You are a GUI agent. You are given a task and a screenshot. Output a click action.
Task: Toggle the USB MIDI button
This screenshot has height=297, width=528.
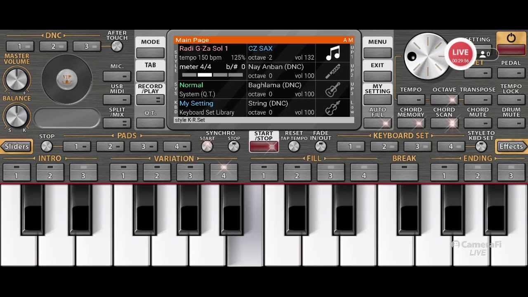coord(117,99)
